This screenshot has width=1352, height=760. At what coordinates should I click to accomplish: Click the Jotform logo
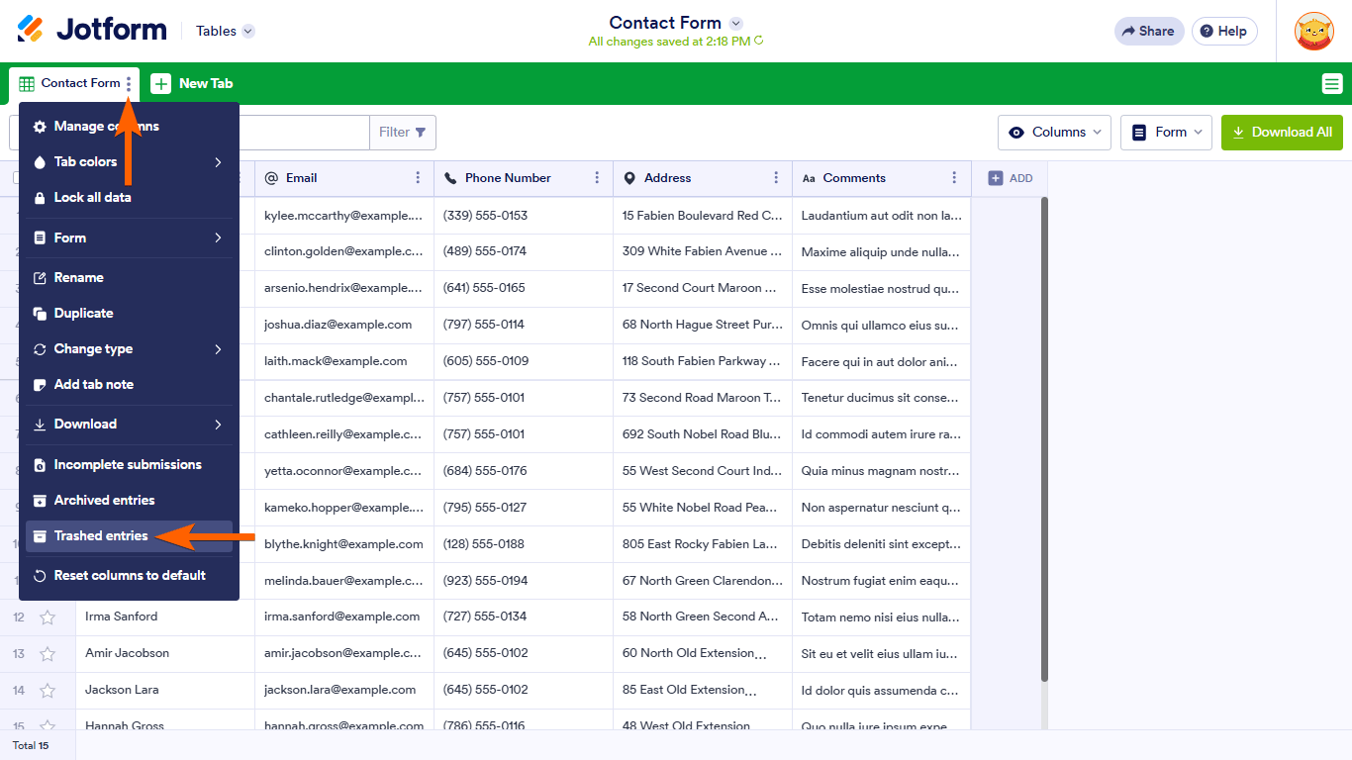coord(92,30)
